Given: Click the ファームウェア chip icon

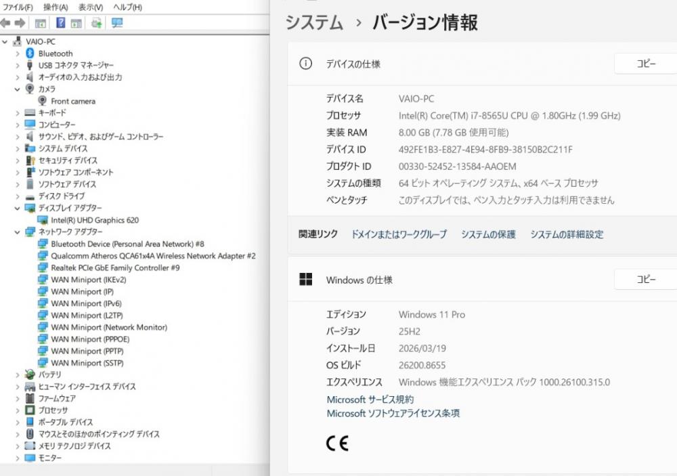Looking at the screenshot, I should tap(30, 398).
